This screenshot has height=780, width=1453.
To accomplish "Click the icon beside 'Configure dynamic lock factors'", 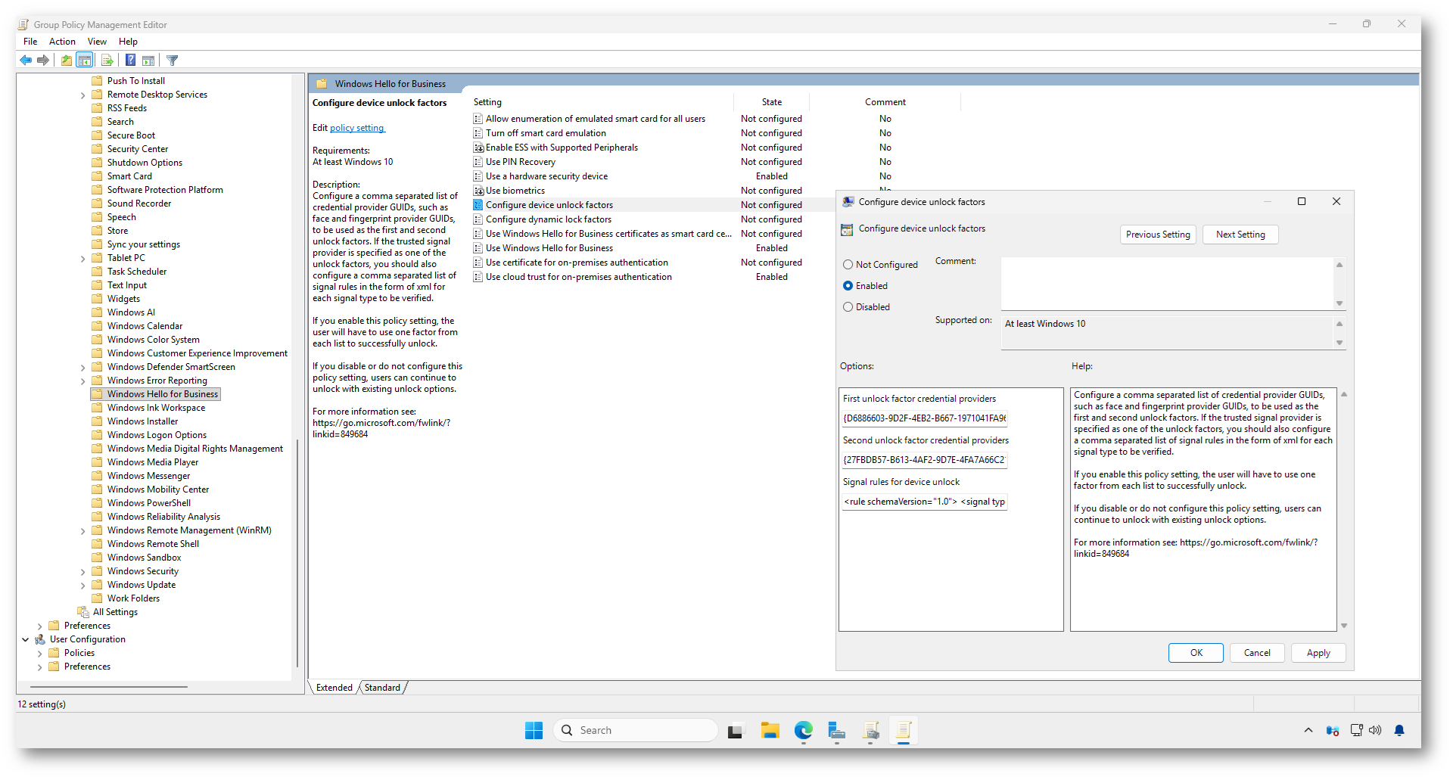I will (x=478, y=219).
